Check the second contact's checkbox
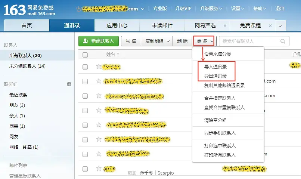This screenshot has width=301, height=179. point(85,81)
